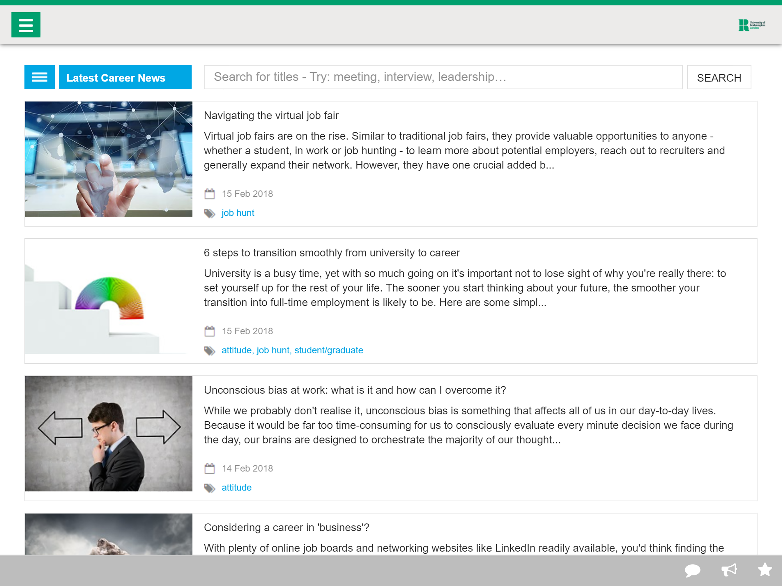The height and width of the screenshot is (586, 782).
Task: Select 'job hunt' tag on virtual job fair article
Action: 238,213
